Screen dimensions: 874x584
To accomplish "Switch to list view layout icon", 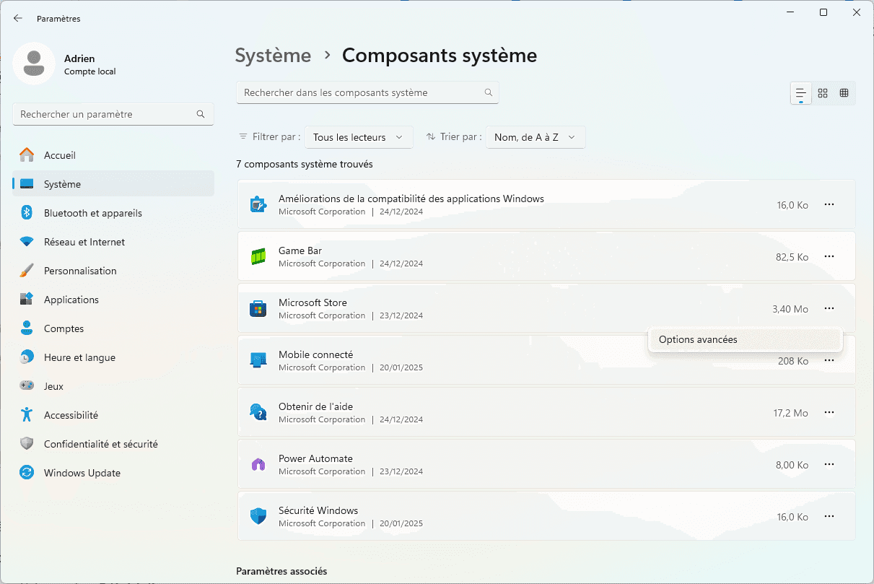I will [x=800, y=93].
